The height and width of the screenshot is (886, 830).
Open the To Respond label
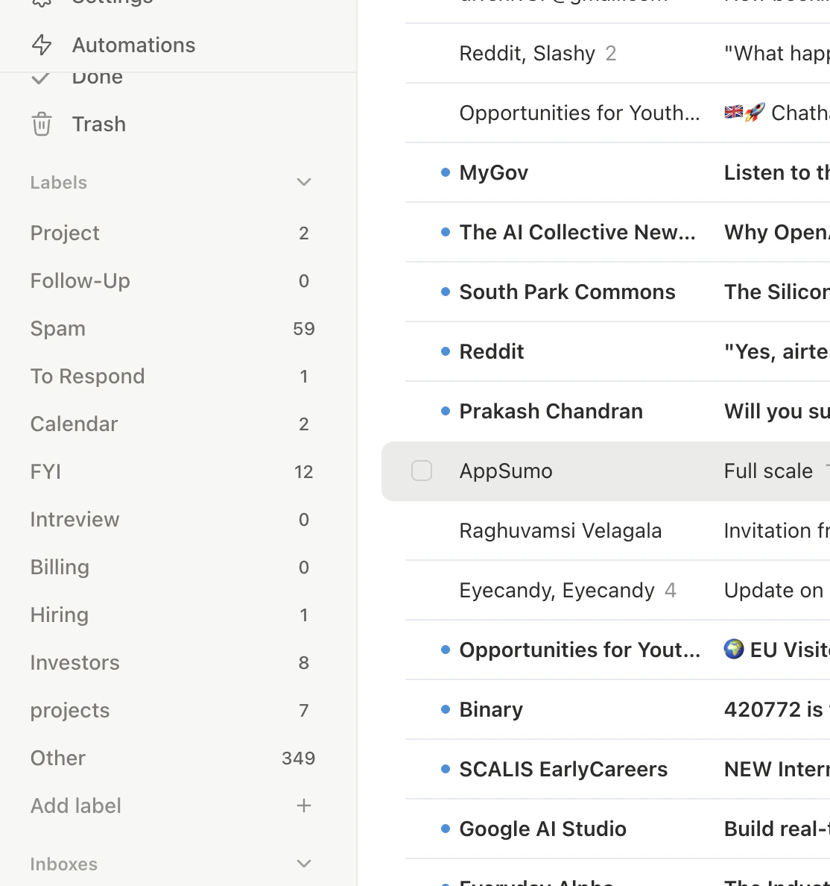87,376
